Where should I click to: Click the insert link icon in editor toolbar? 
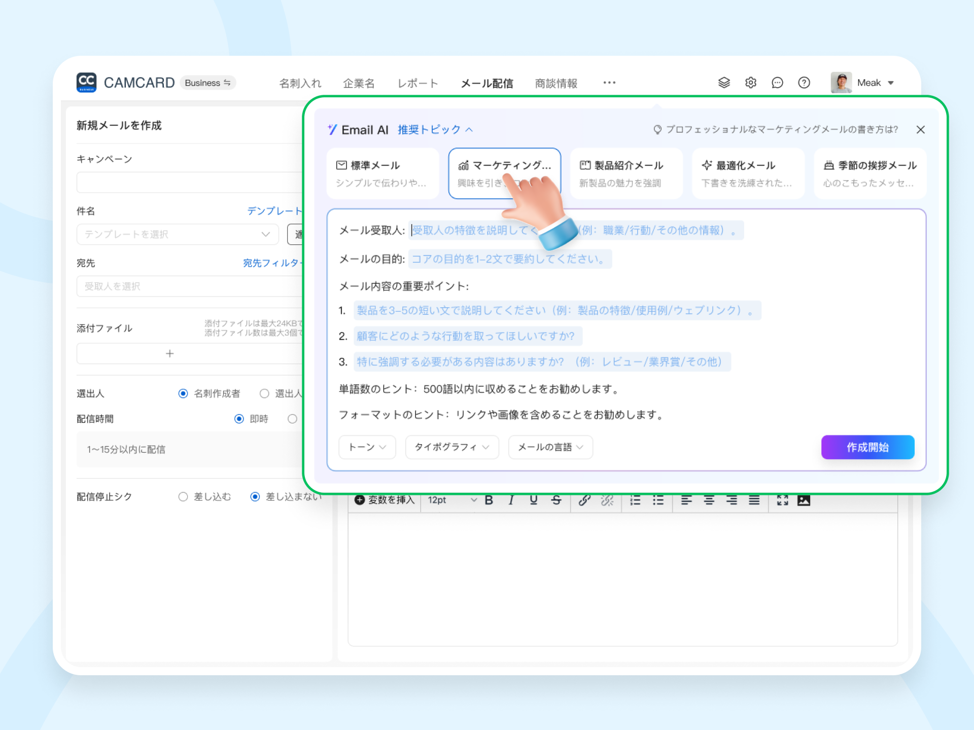coord(584,500)
